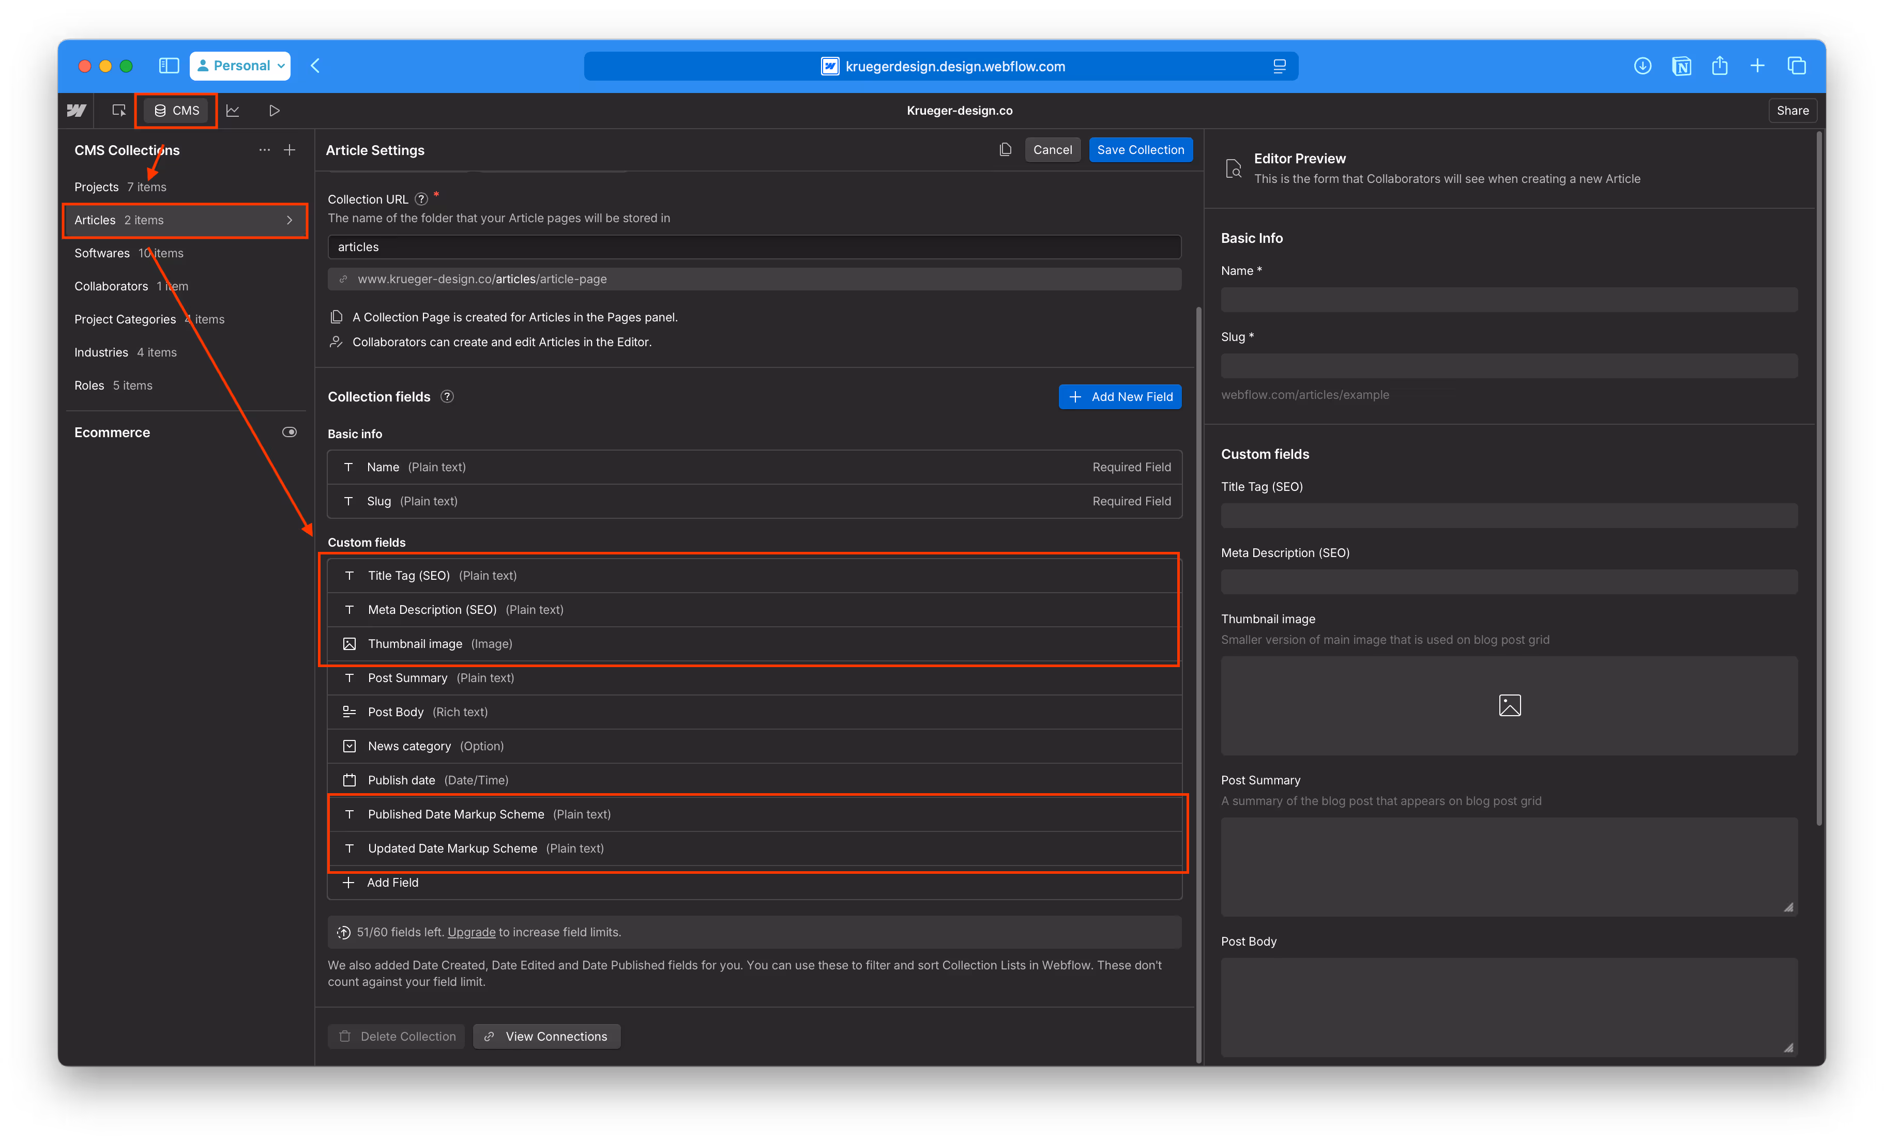Toggle the Ecommerce switch
The width and height of the screenshot is (1884, 1143).
pos(289,433)
